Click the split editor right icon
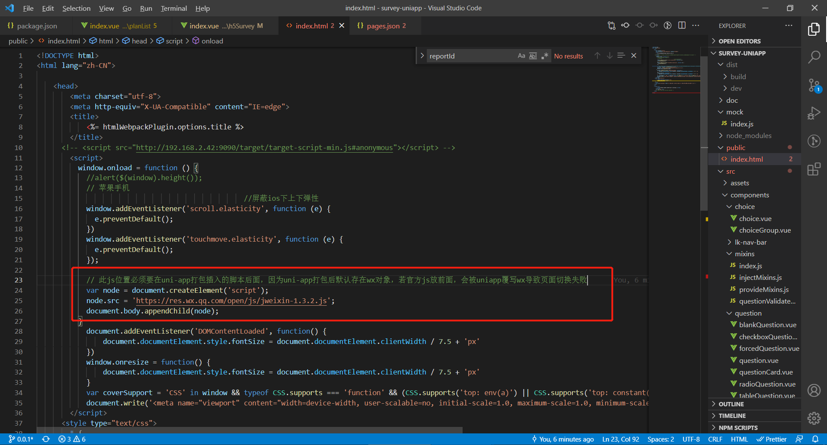The image size is (827, 445). 682,25
